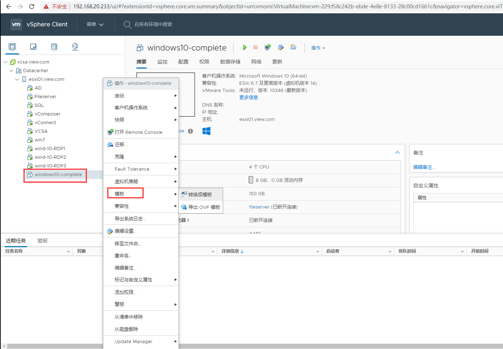Click the vm logo in header
This screenshot has height=349, width=503.
click(x=16, y=24)
